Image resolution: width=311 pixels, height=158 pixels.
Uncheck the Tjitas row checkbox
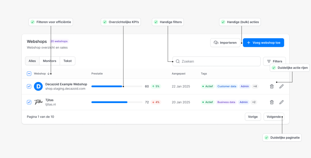click(x=29, y=102)
